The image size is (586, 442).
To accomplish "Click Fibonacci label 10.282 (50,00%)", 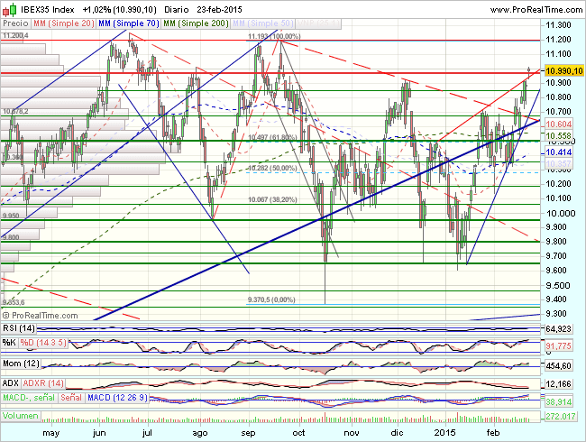I will 272,169.
